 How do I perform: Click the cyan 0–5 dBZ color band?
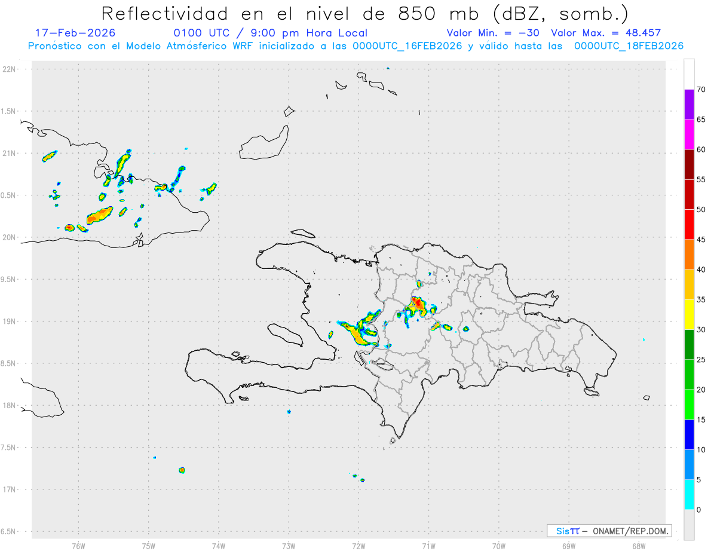tap(689, 495)
